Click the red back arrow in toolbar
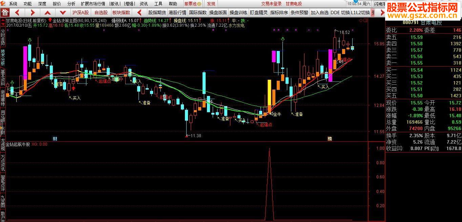 click(17, 13)
